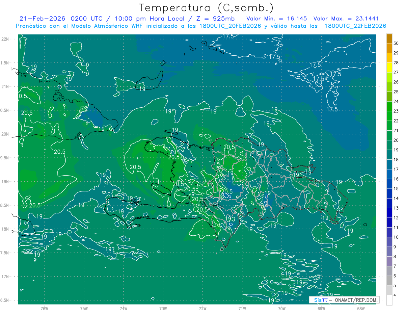Select the 10 value on the color scale
Screen dimensions: 405x313
396,237
